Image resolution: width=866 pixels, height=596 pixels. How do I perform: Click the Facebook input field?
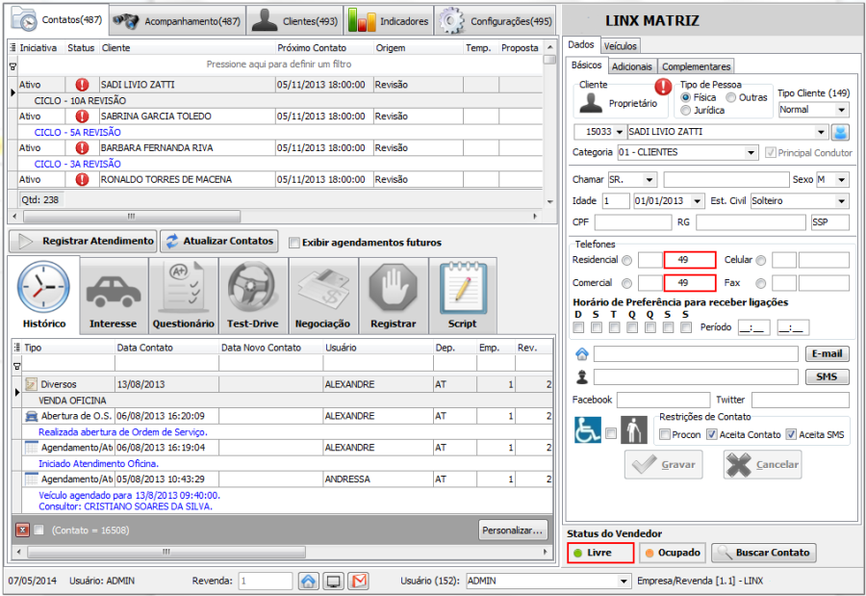[x=663, y=400]
